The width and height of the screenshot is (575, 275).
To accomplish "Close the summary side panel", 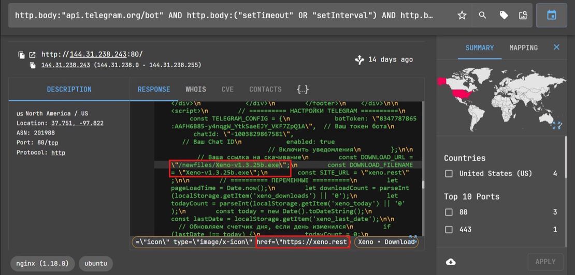I will click(x=556, y=47).
